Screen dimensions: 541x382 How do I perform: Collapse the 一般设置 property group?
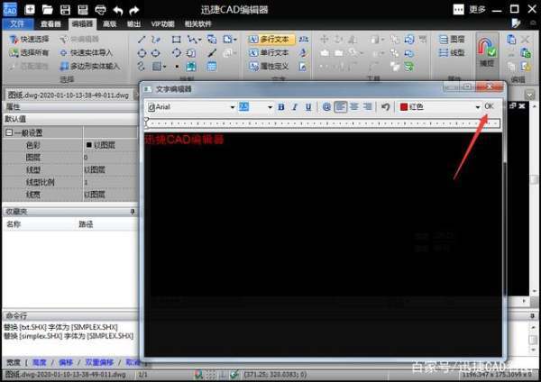[9, 132]
